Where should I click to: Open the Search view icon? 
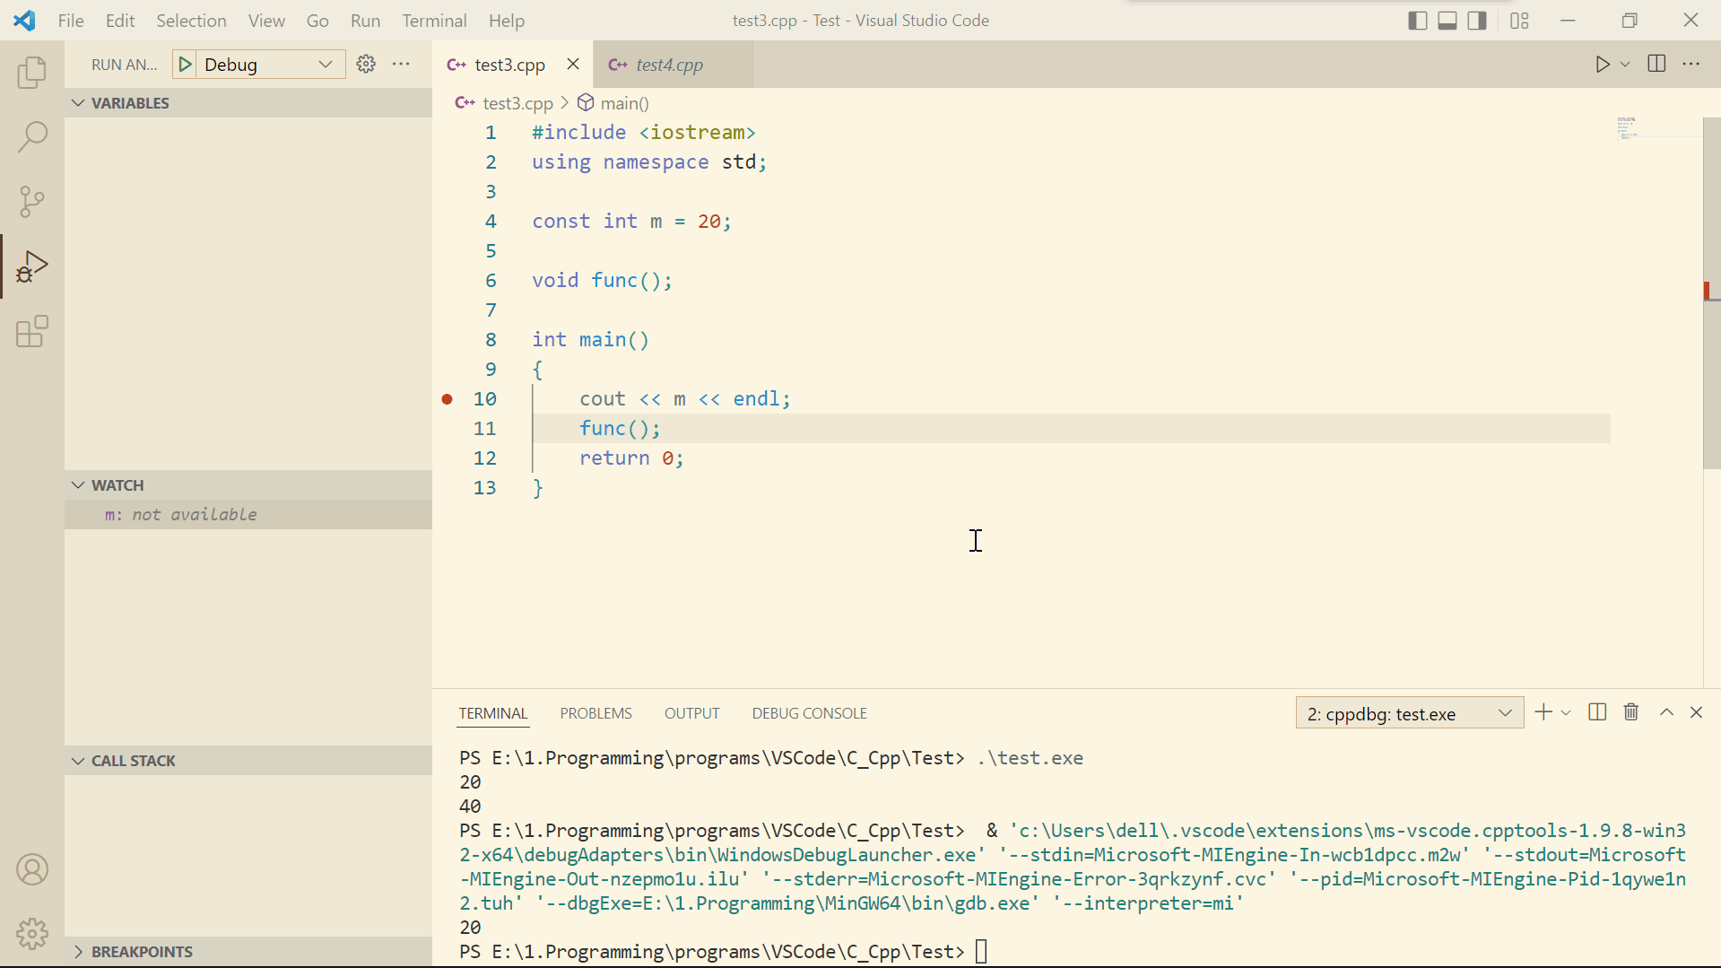click(32, 137)
